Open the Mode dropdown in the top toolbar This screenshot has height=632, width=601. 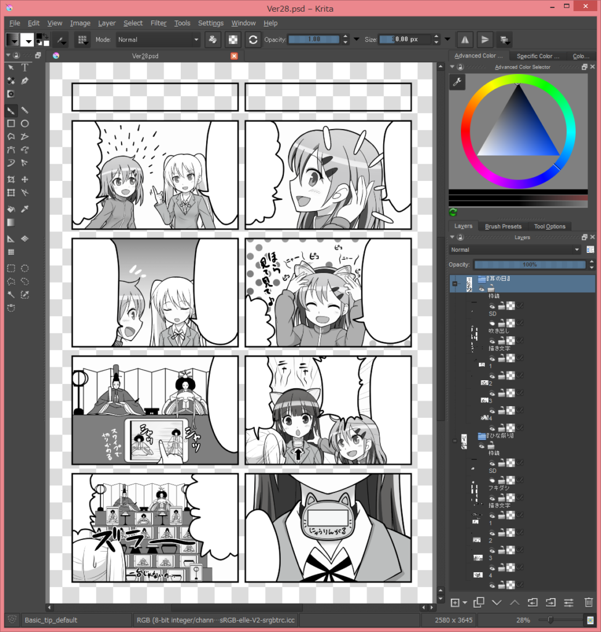pyautogui.click(x=157, y=39)
